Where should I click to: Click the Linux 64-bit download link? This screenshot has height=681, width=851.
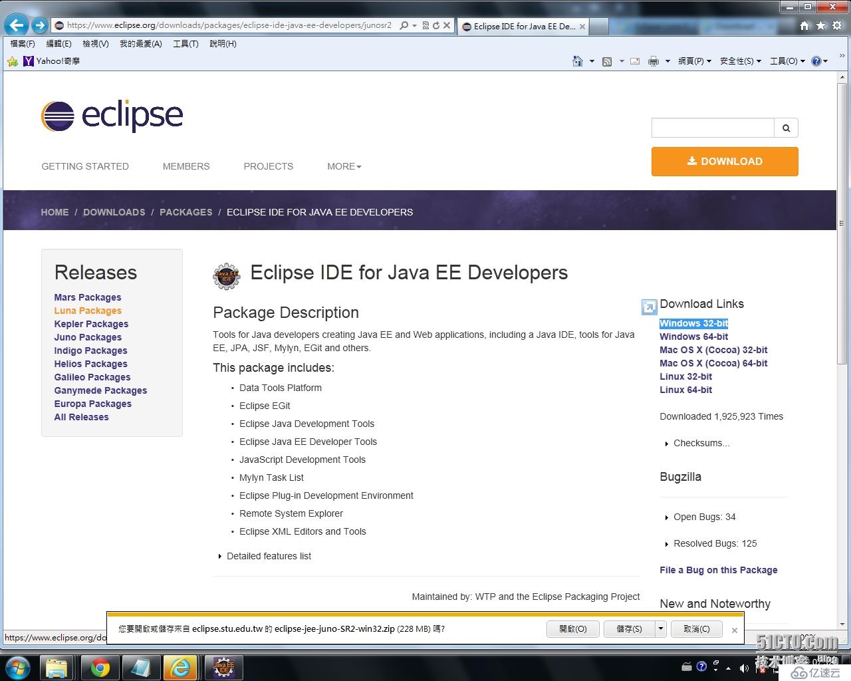[x=685, y=390]
